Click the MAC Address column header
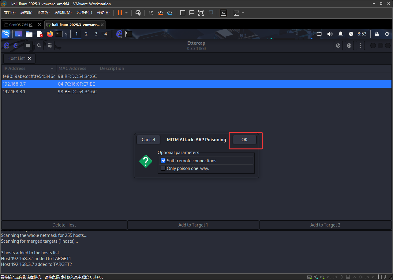Viewport: 393px width, 280px height. point(77,68)
